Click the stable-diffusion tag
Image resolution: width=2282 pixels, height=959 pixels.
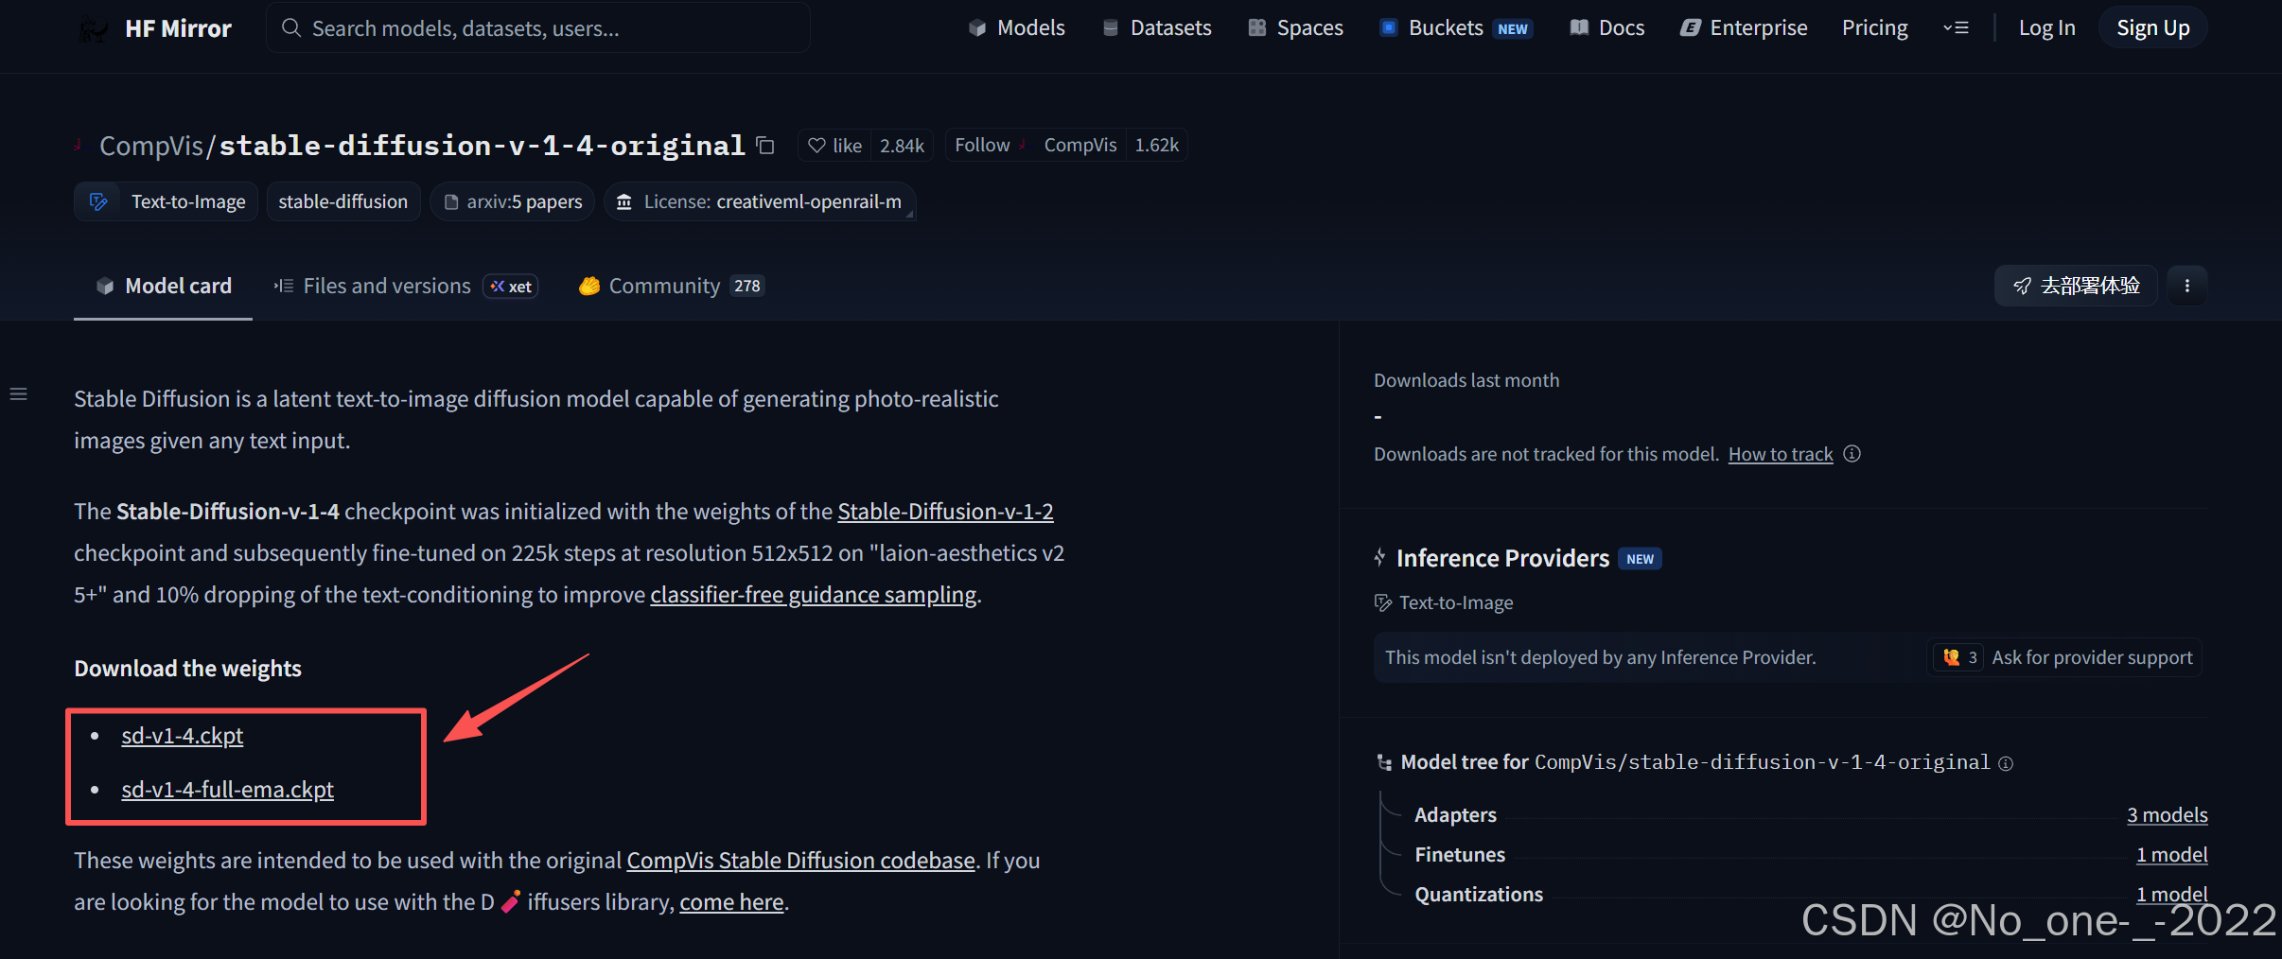(x=343, y=201)
